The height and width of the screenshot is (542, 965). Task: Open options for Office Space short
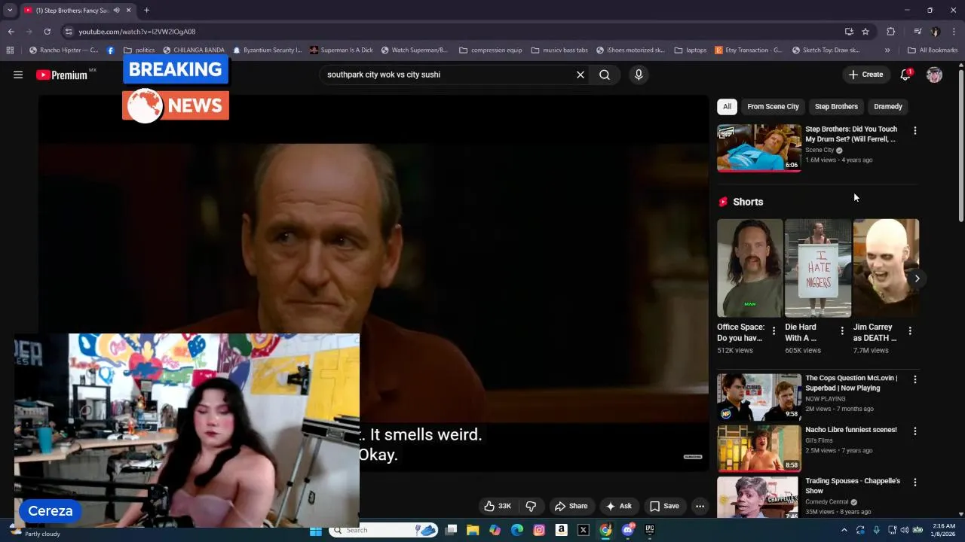[x=774, y=330]
